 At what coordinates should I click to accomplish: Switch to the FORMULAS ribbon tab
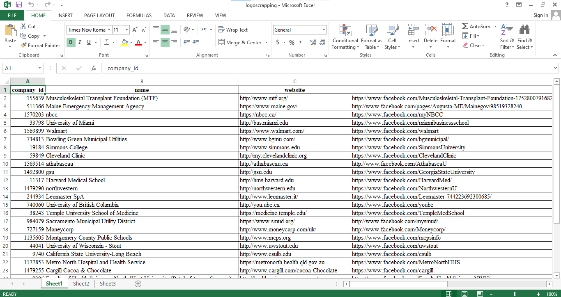click(139, 15)
